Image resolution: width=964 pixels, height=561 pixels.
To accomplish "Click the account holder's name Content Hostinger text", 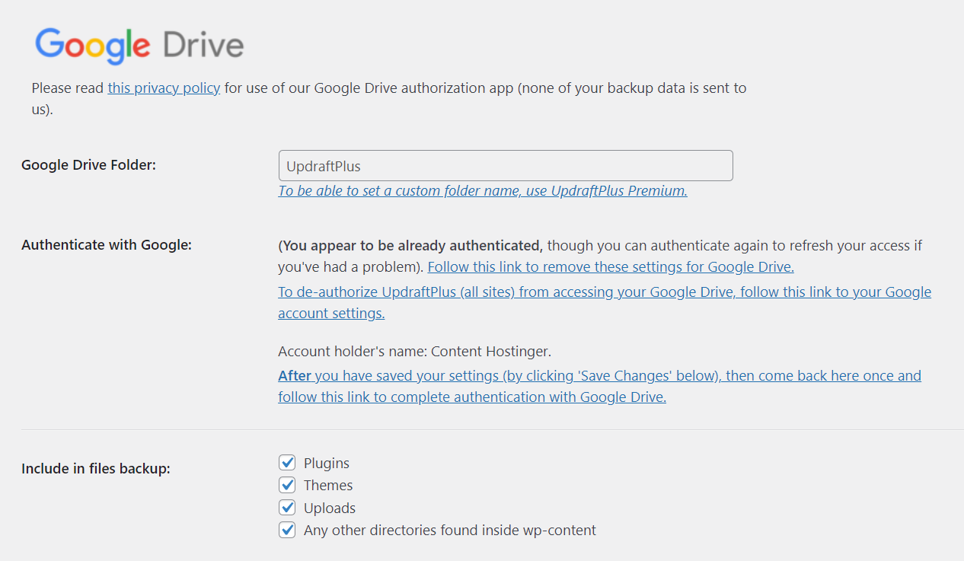I will click(414, 352).
